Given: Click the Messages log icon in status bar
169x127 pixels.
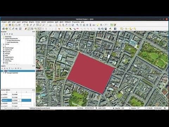Looking at the screenshot, I should (x=165, y=108).
